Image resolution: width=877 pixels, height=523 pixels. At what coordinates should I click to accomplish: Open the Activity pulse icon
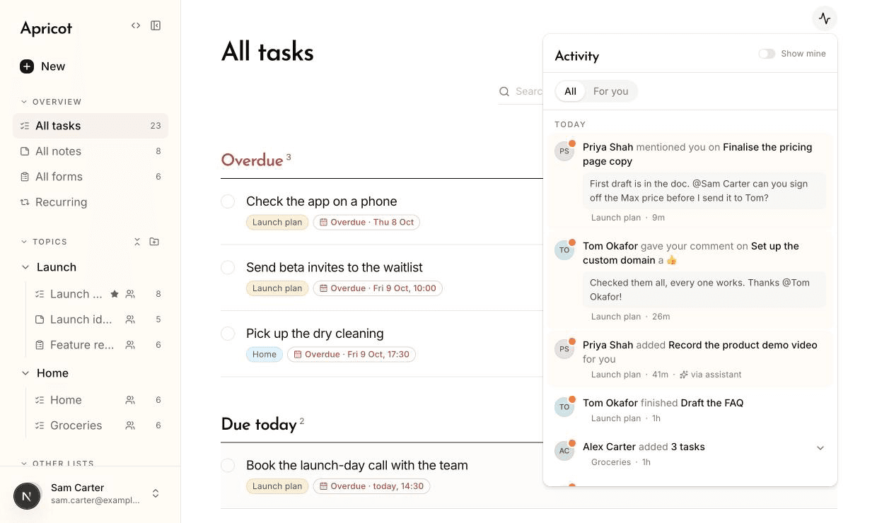pyautogui.click(x=825, y=18)
